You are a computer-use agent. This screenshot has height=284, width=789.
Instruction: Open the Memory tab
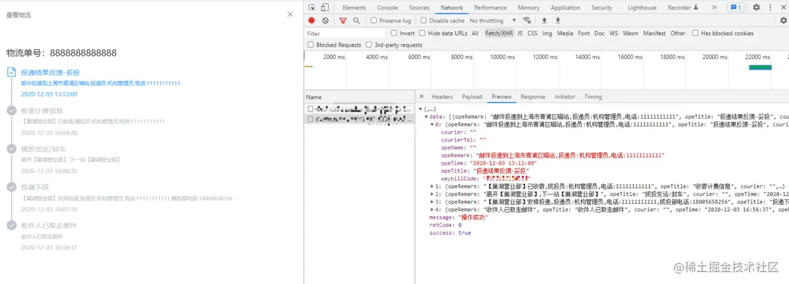(x=529, y=8)
